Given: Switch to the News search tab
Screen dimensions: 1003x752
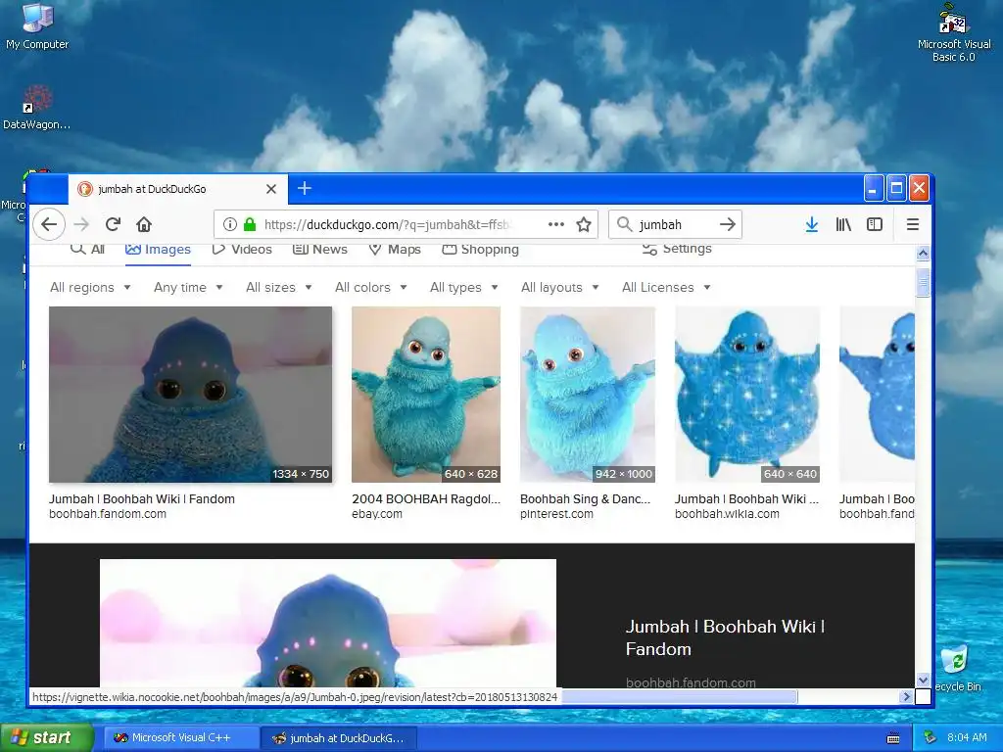Looking at the screenshot, I should click(320, 250).
